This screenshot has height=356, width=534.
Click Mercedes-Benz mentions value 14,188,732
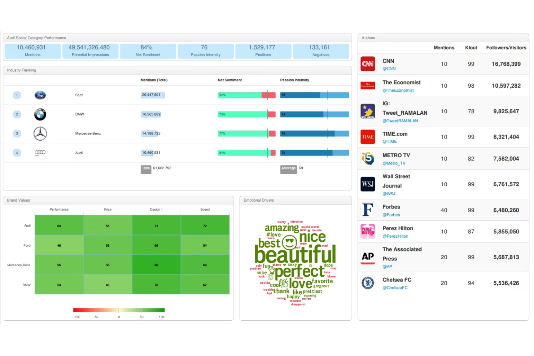tap(151, 133)
